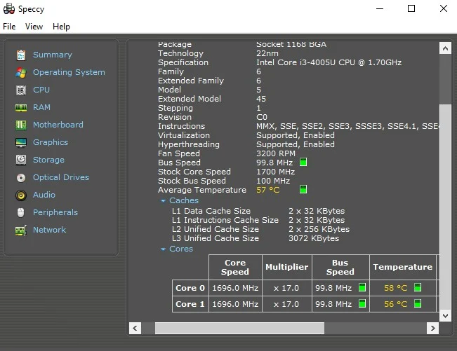Open the Operating System section
457x351 pixels.
[69, 72]
